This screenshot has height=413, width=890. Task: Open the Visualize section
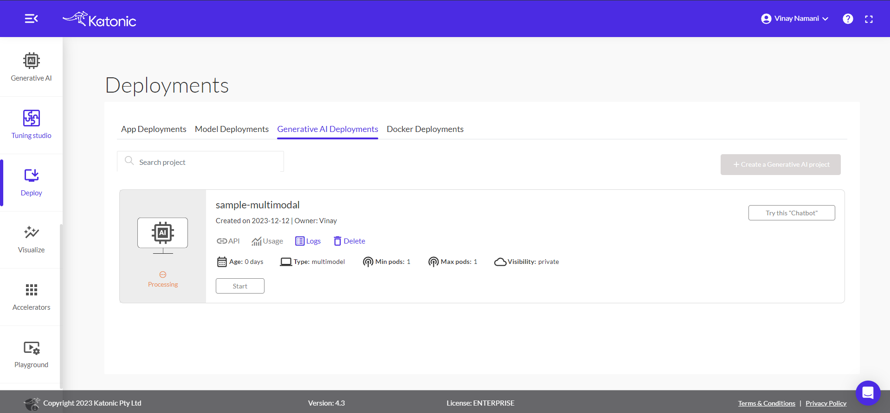pyautogui.click(x=31, y=239)
